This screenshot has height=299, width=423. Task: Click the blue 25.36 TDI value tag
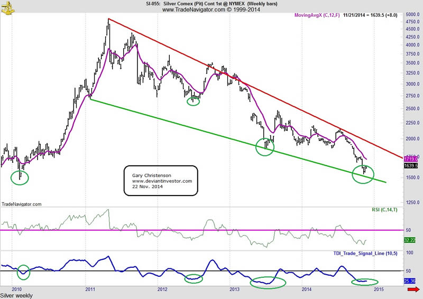tap(409, 281)
